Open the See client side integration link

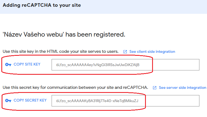pos(152,51)
